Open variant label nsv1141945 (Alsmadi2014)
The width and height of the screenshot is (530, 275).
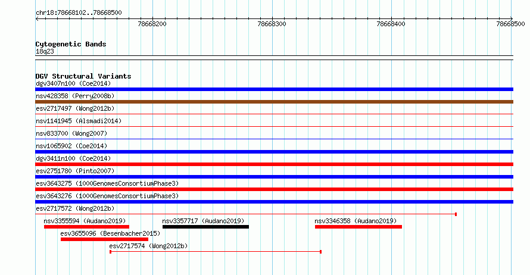tap(79, 121)
